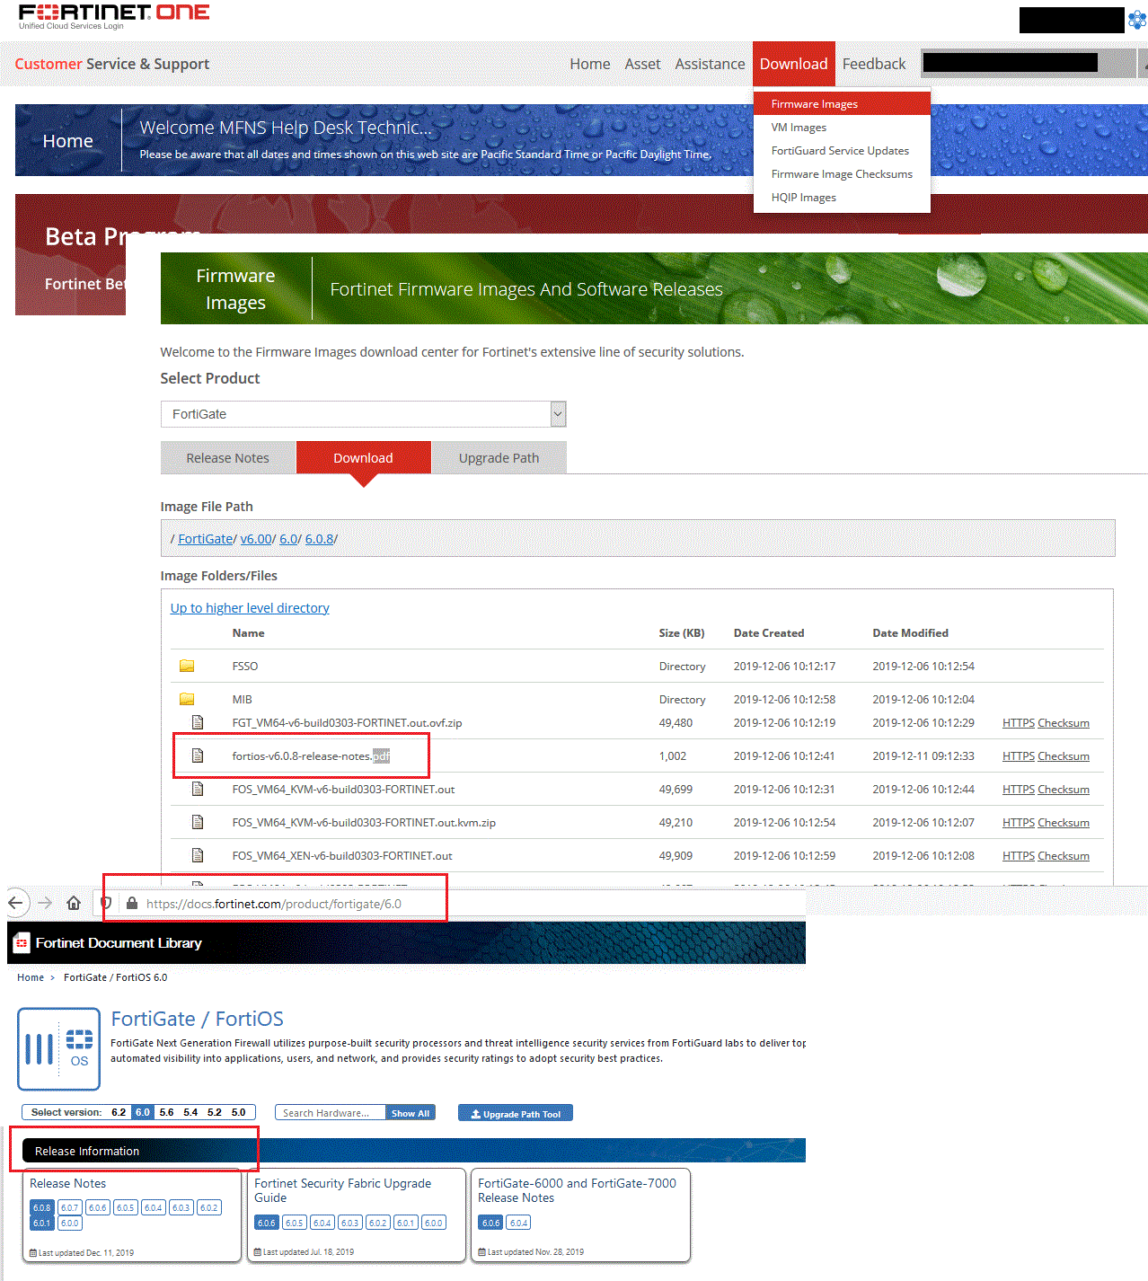This screenshot has width=1148, height=1281.
Task: Click file icon for FOS_VM64_KVM out.kvm.zip row
Action: pyautogui.click(x=198, y=822)
